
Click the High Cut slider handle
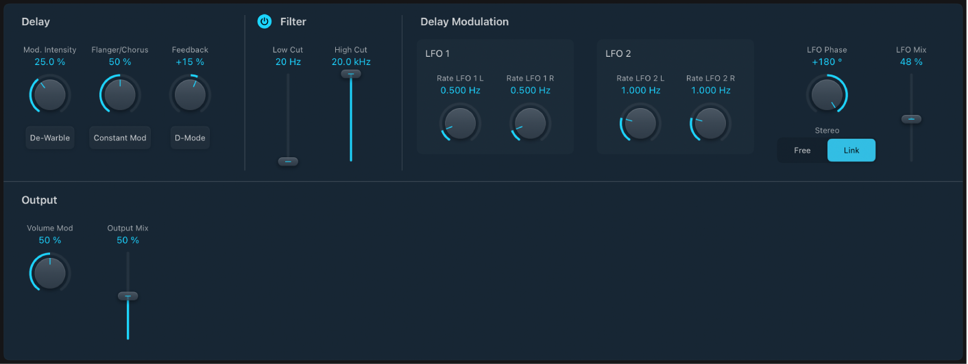tap(351, 74)
